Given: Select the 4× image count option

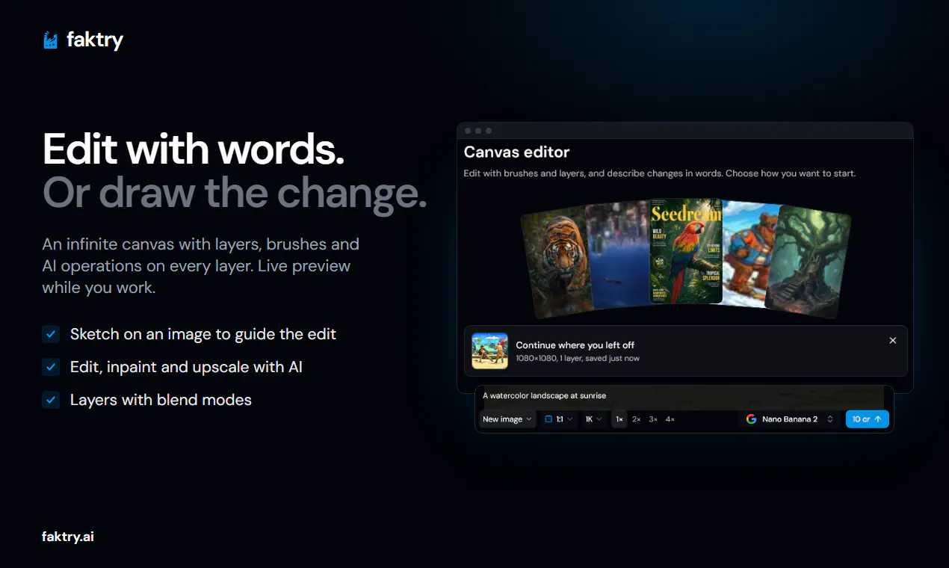Looking at the screenshot, I should [670, 419].
